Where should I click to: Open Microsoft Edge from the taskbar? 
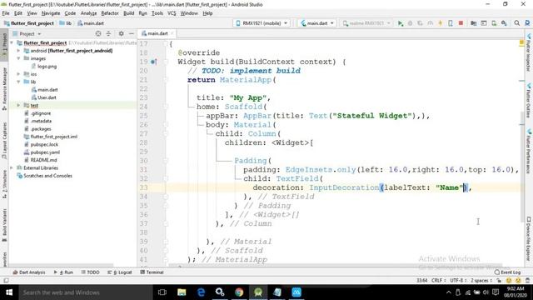(x=201, y=292)
